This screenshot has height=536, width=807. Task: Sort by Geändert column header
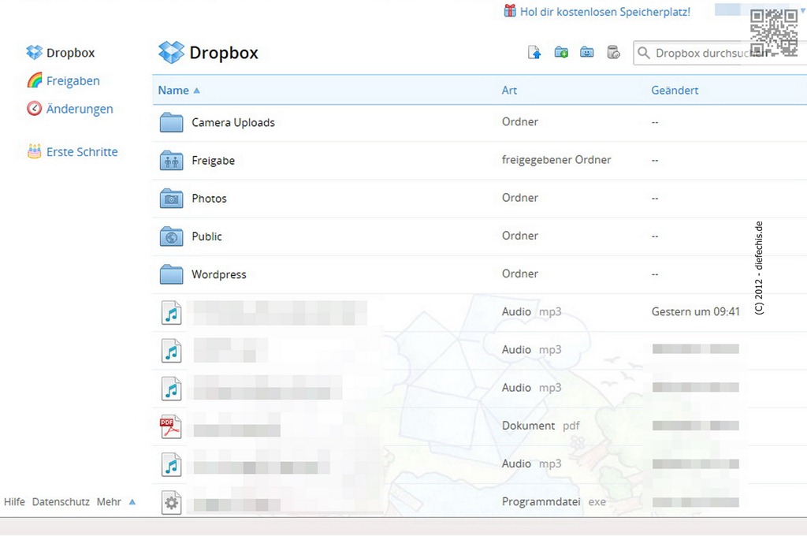coord(675,90)
